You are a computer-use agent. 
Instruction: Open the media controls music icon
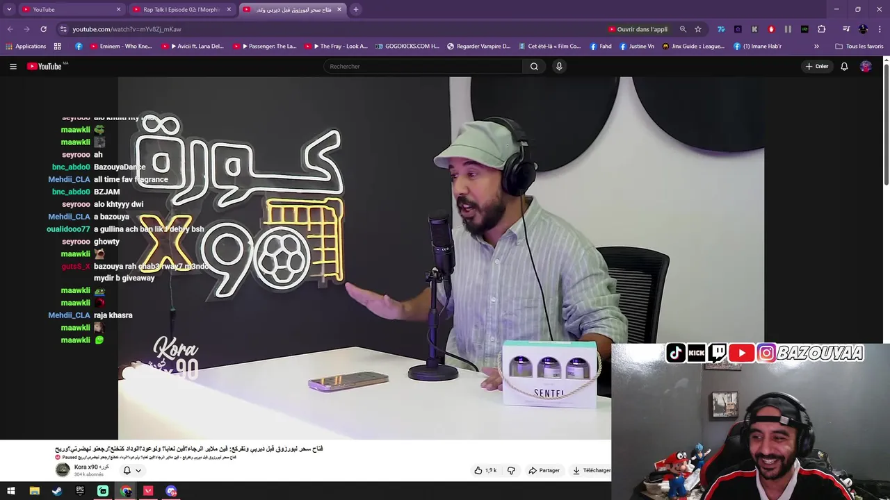coord(846,29)
